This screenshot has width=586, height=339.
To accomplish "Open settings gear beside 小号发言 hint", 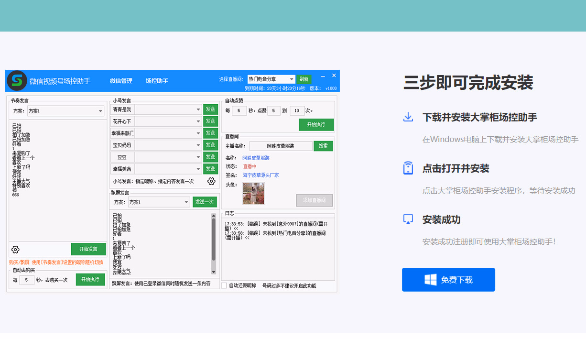I will [x=211, y=181].
